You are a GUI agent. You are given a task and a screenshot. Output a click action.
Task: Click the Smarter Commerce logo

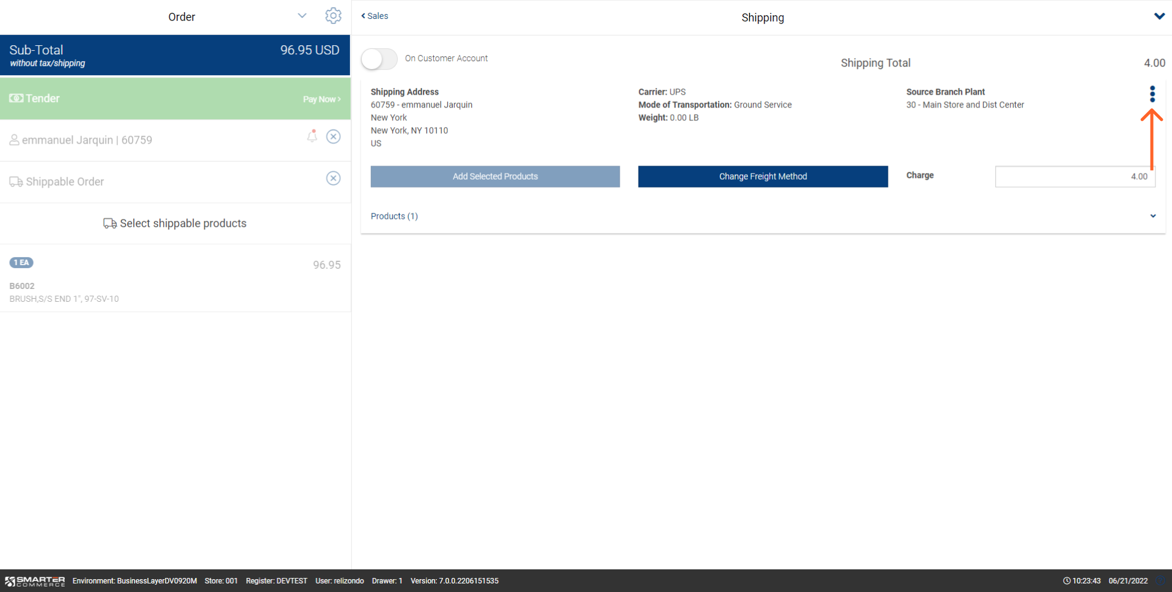click(x=35, y=581)
